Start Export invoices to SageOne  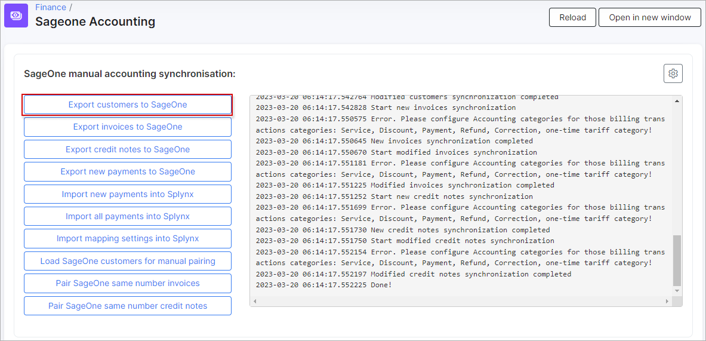coord(128,127)
